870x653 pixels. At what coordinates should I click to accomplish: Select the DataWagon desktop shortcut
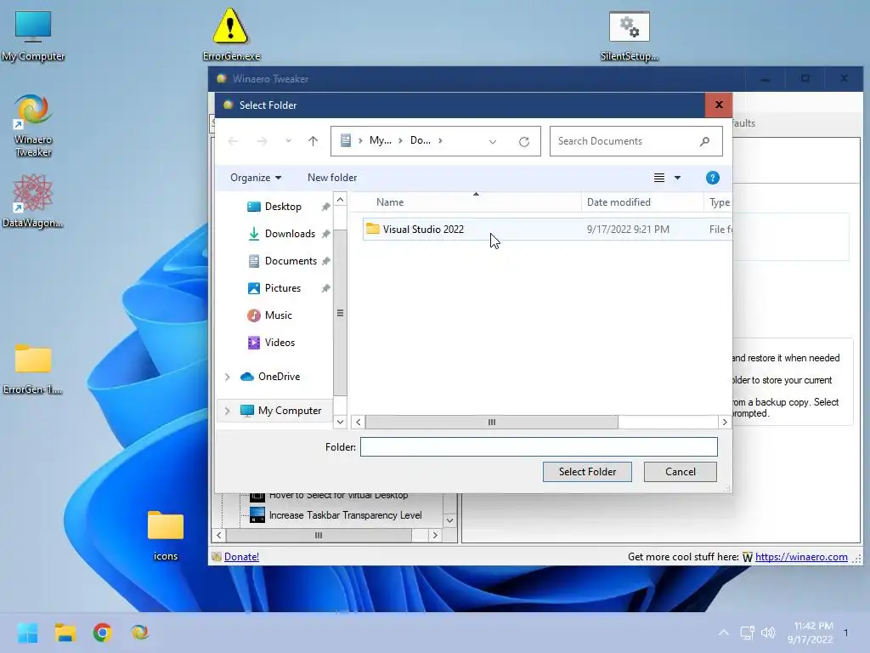click(33, 201)
